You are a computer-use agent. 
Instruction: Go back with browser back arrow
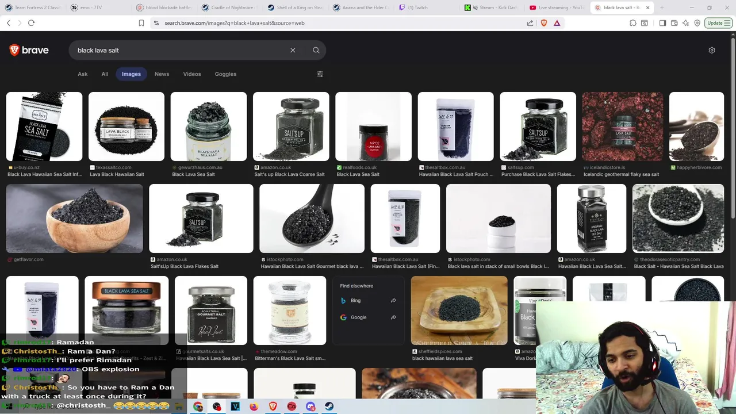point(8,23)
